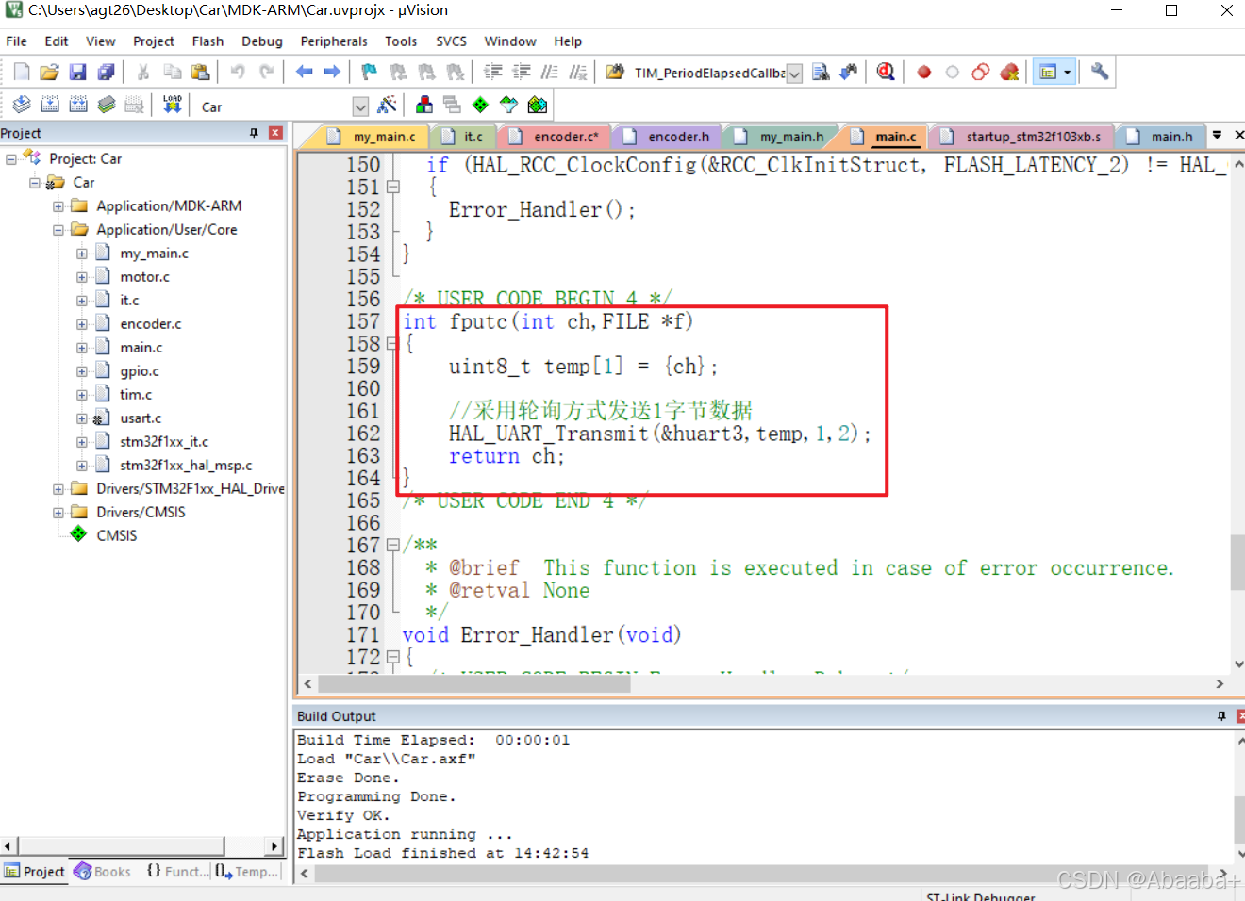Image resolution: width=1245 pixels, height=901 pixels.
Task: Switch to the Books panel tab
Action: [103, 872]
